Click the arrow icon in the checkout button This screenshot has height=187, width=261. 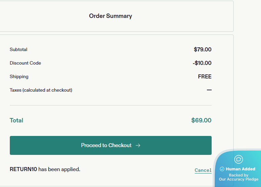tap(138, 145)
